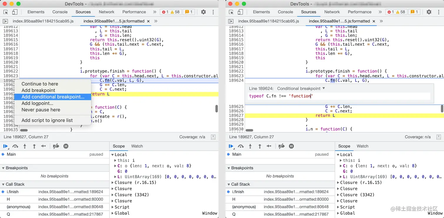Resume script execution in left window
The image size is (444, 218).
click(x=6, y=146)
